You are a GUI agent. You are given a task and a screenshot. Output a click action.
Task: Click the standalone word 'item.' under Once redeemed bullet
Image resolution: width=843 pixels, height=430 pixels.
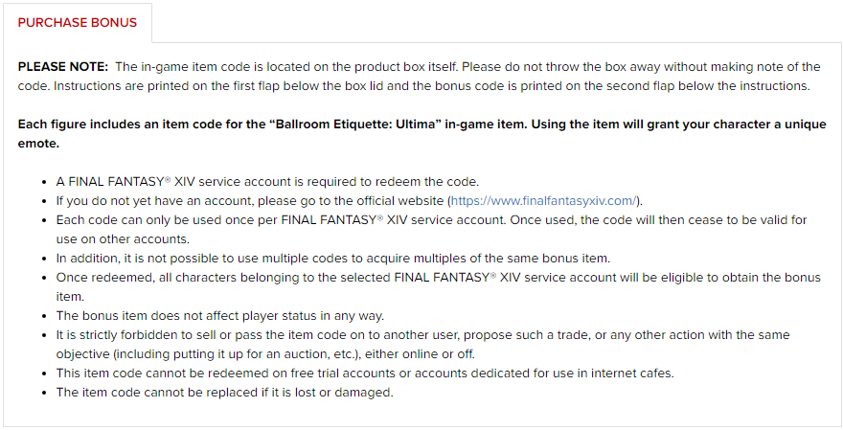click(70, 297)
